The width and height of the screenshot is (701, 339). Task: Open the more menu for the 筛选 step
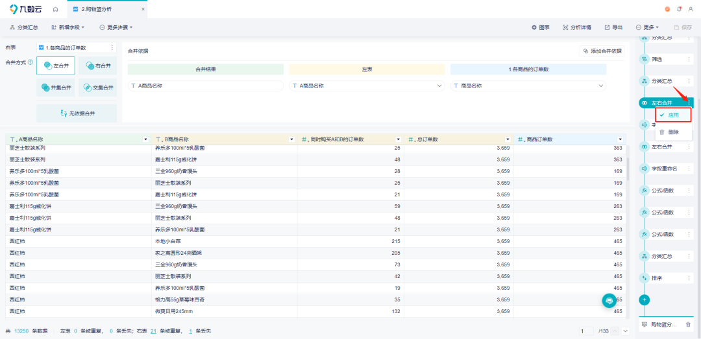[689, 59]
